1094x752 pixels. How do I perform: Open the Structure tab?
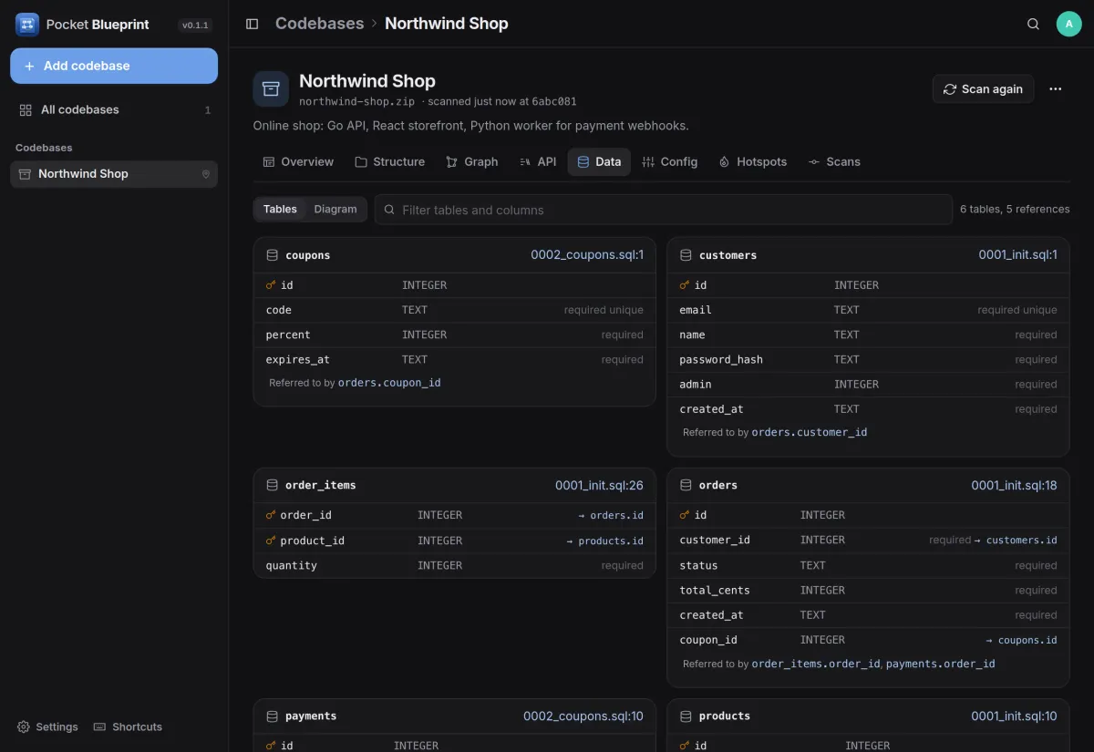(390, 161)
